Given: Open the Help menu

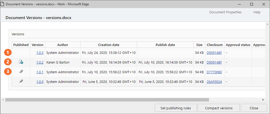Looking at the screenshot, I should click(x=257, y=12).
